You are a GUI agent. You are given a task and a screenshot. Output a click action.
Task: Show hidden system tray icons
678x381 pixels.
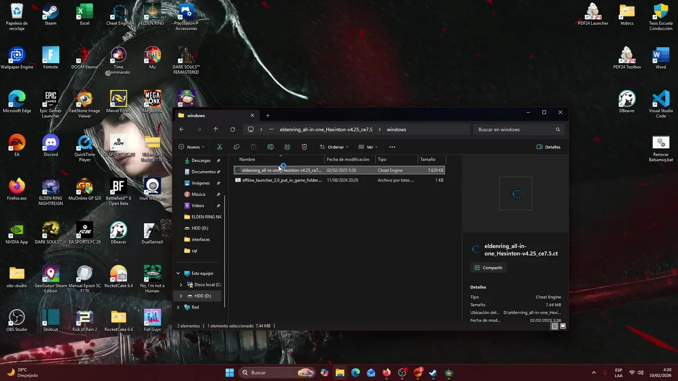click(594, 373)
